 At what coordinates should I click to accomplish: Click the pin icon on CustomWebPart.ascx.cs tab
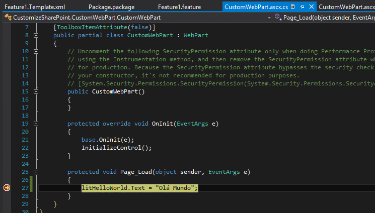coord(302,7)
